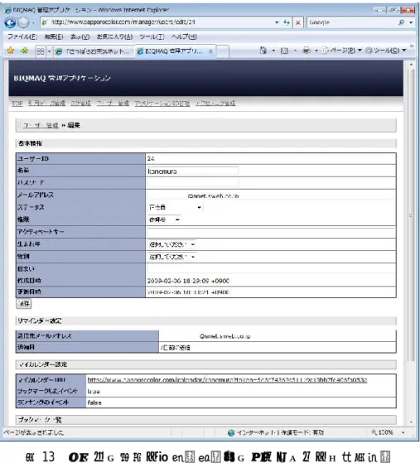Open the 表示(V) menu

(x=80, y=36)
